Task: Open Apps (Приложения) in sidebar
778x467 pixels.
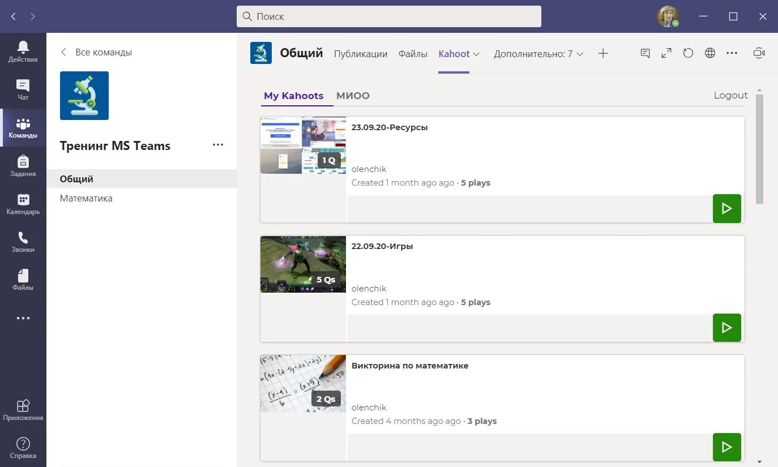Action: 23,410
